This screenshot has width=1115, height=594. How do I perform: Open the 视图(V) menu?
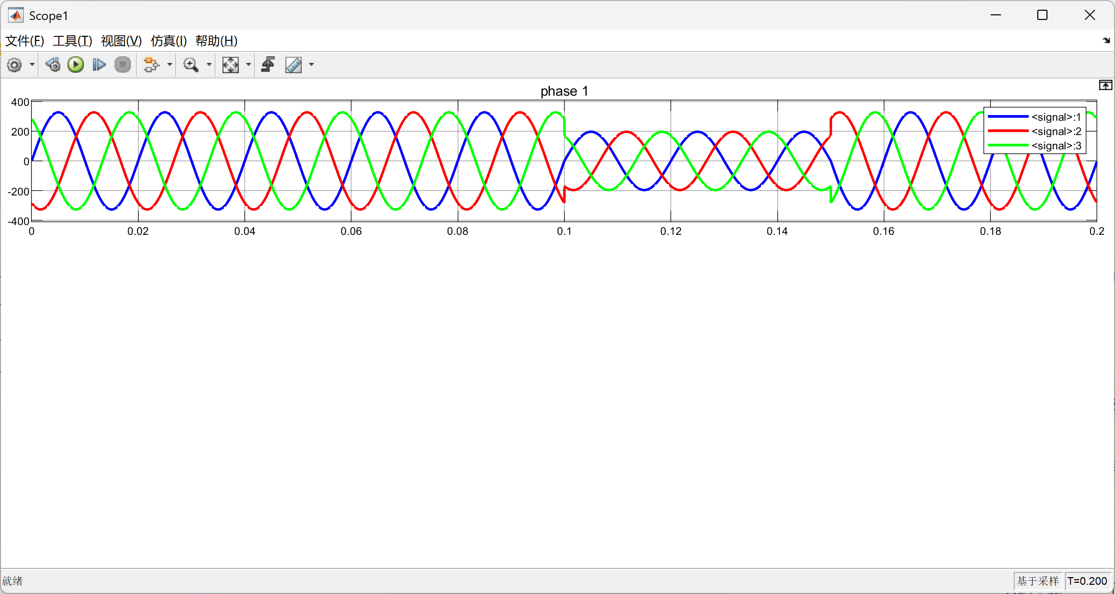click(121, 41)
